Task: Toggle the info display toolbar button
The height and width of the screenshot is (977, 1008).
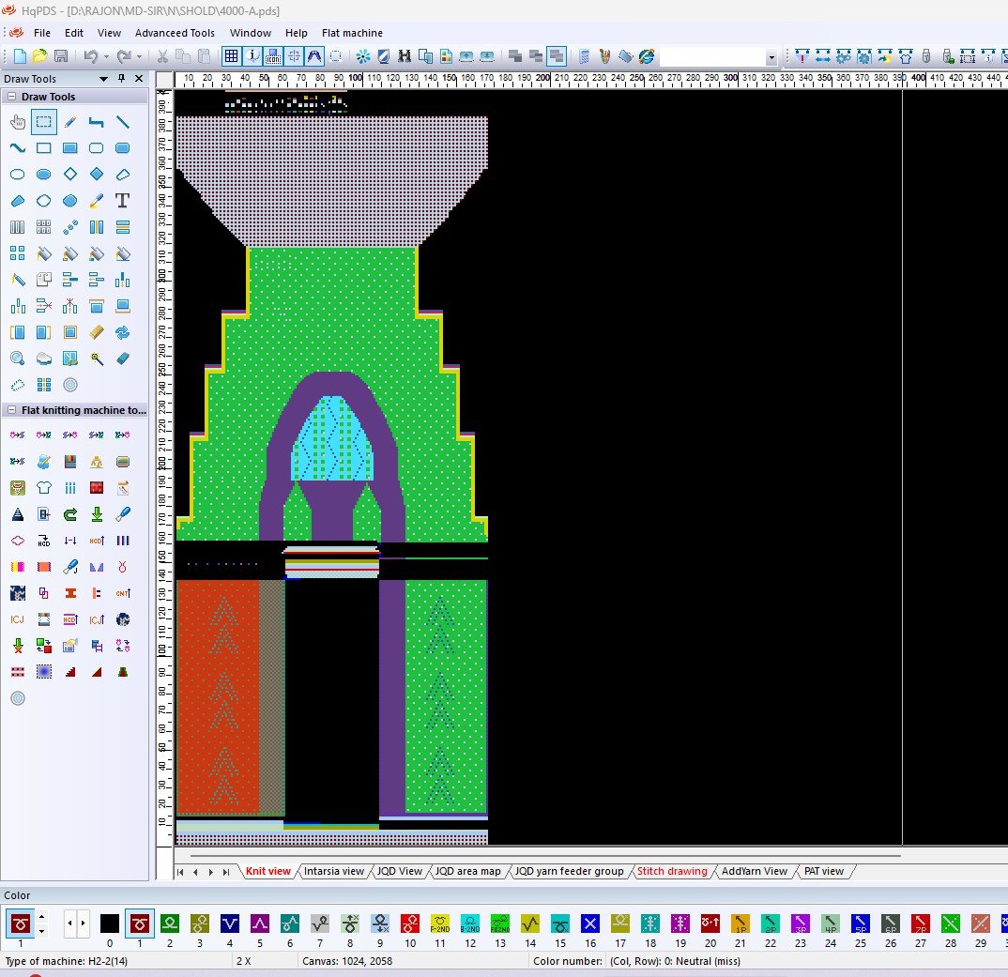Action: point(252,56)
